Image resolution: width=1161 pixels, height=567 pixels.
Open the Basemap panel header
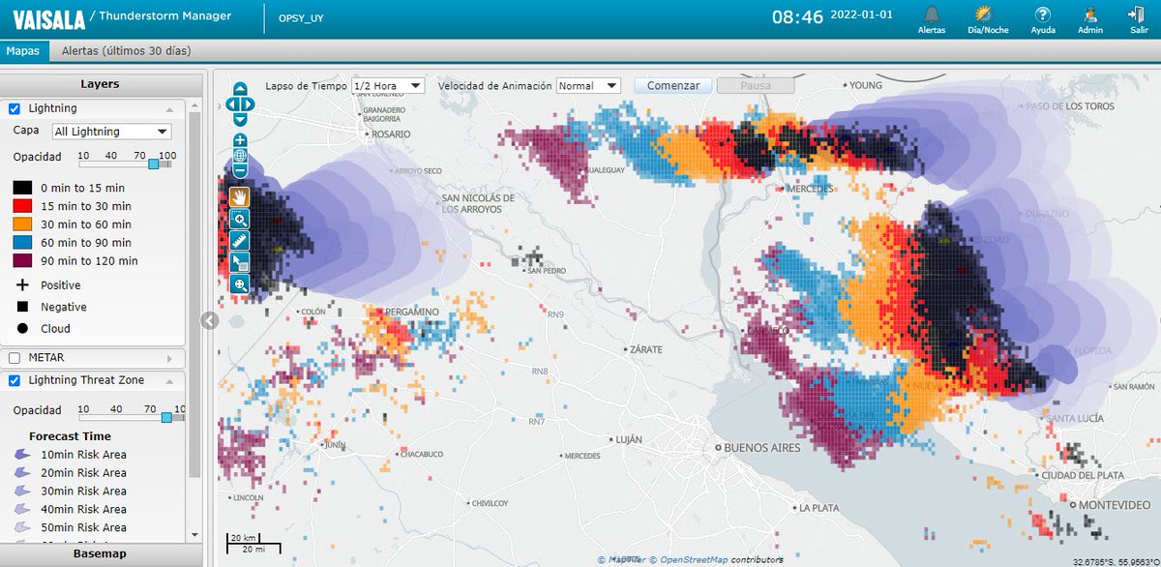tap(100, 554)
